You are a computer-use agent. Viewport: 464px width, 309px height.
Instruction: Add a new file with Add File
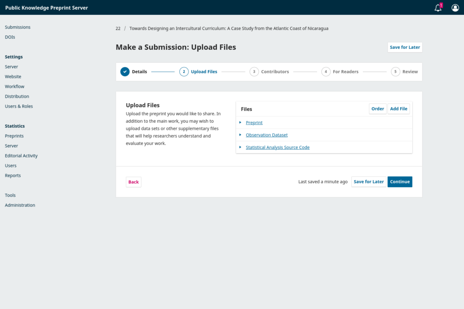(x=398, y=109)
